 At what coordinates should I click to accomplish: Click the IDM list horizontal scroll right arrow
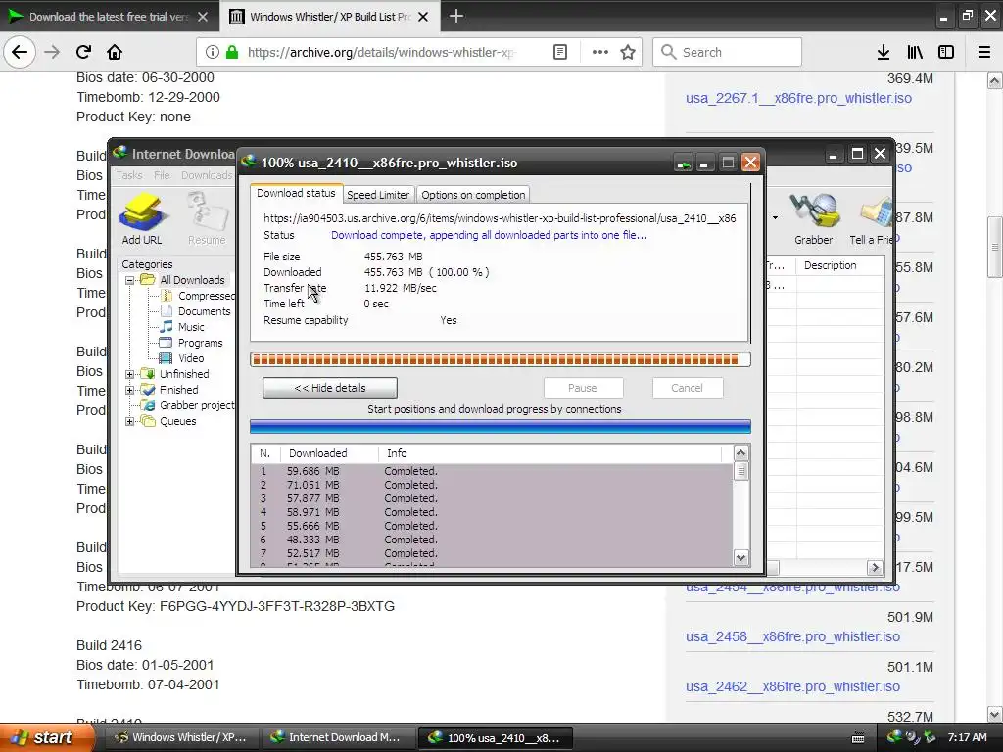pyautogui.click(x=875, y=567)
